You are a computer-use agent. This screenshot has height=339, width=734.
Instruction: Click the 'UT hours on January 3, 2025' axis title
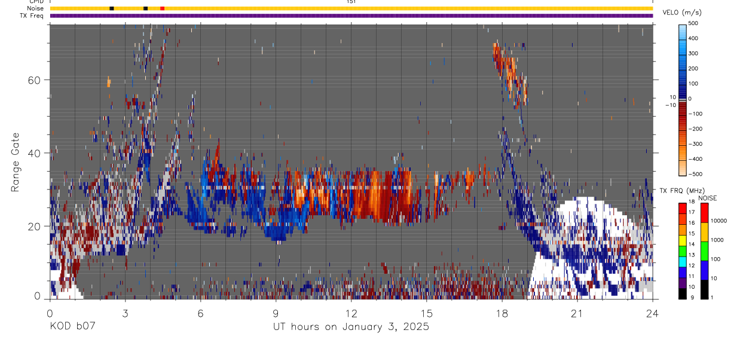click(351, 327)
